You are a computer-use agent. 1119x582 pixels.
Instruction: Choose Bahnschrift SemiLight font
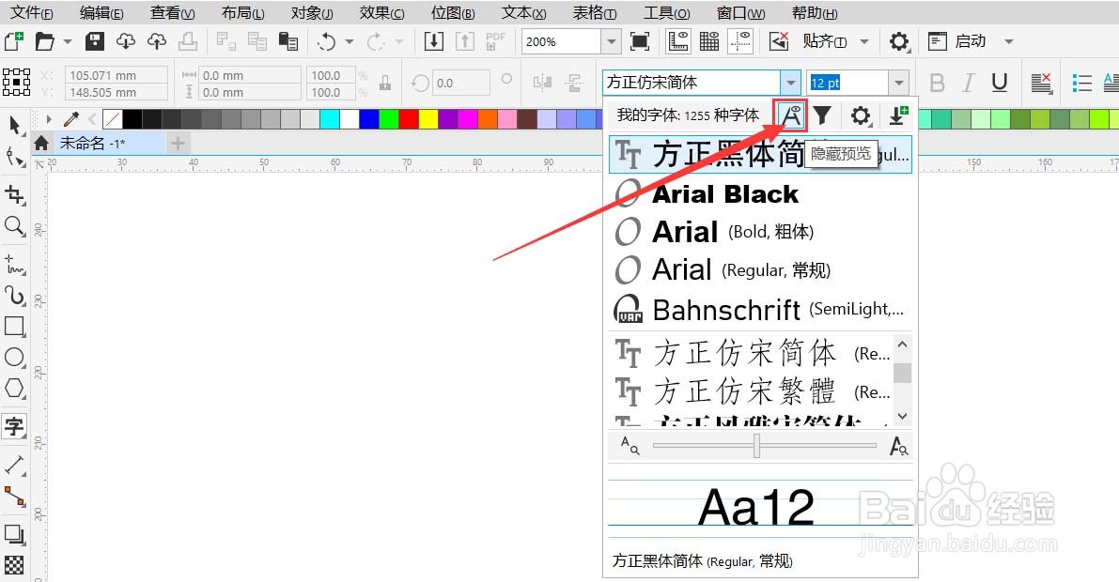tap(760, 310)
